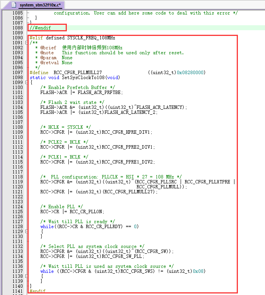Collapse the function body at line 1099
Image resolution: width=265 pixels, height=295 pixels.
coord(27,83)
